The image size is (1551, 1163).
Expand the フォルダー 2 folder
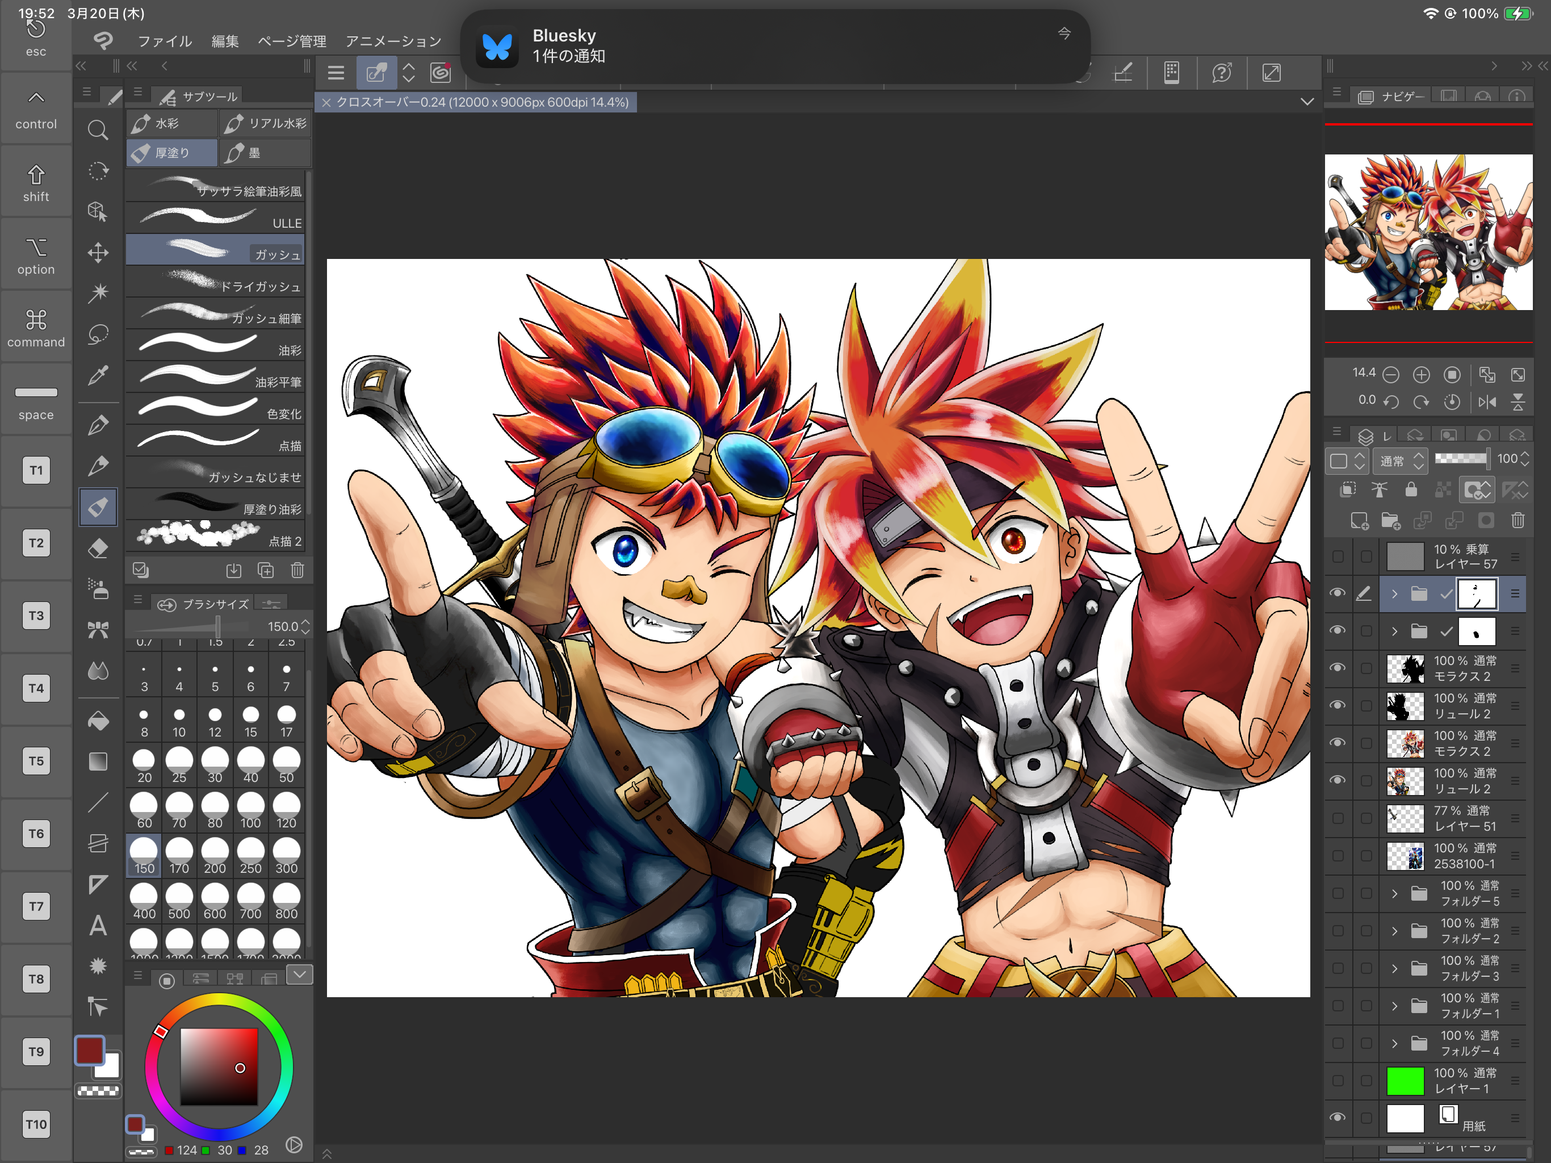click(1395, 931)
